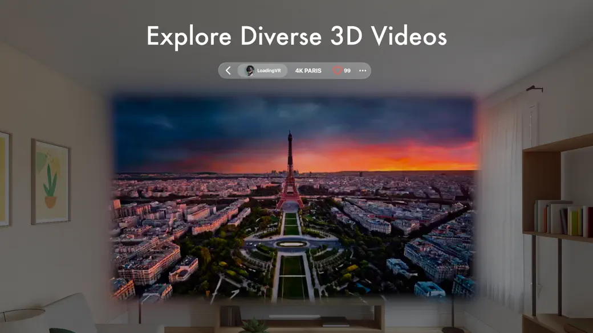Tap the ellipsis icon at the bar's right end

coord(363,71)
